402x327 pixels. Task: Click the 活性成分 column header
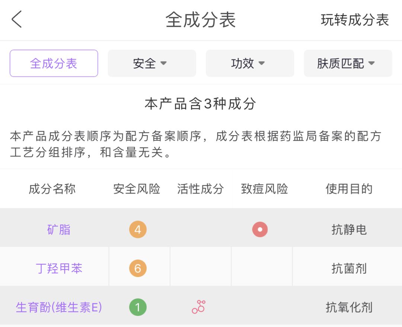(200, 189)
